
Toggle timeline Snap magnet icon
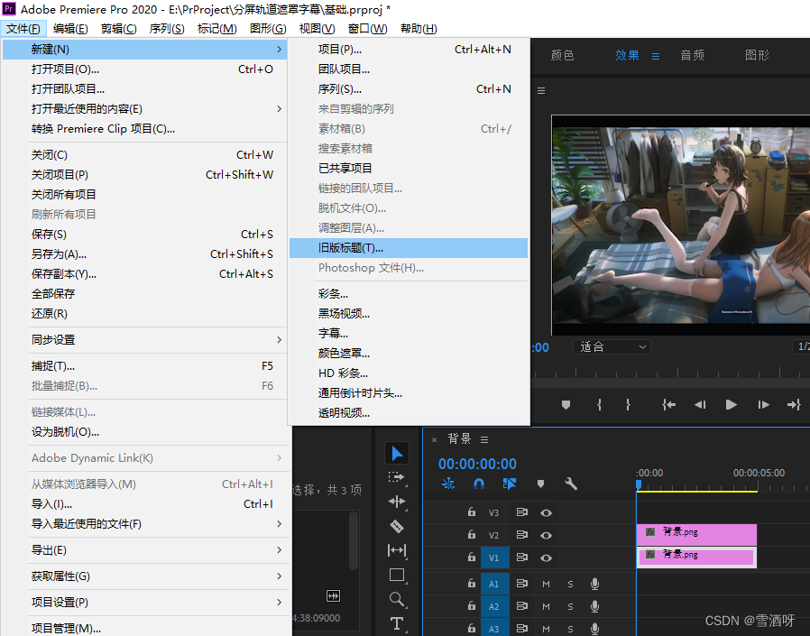pos(479,484)
